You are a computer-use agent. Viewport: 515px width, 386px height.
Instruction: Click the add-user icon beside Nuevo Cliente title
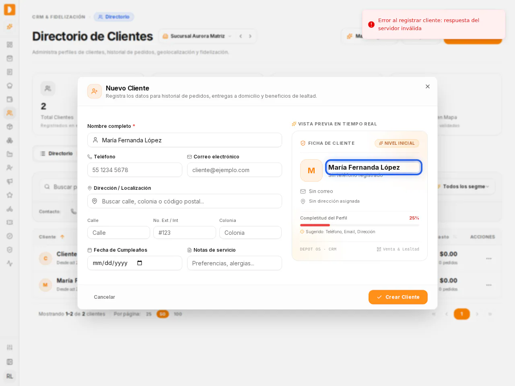(x=95, y=91)
